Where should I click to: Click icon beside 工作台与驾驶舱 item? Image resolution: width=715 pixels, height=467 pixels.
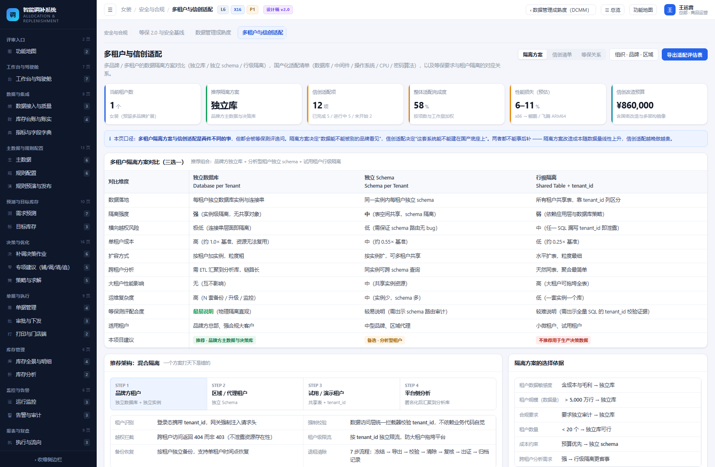pos(10,79)
